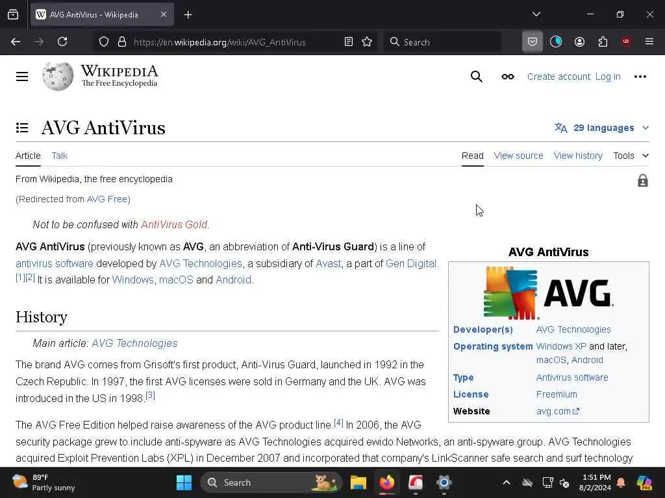Open the Firefox account icon
Image resolution: width=665 pixels, height=498 pixels.
click(579, 41)
